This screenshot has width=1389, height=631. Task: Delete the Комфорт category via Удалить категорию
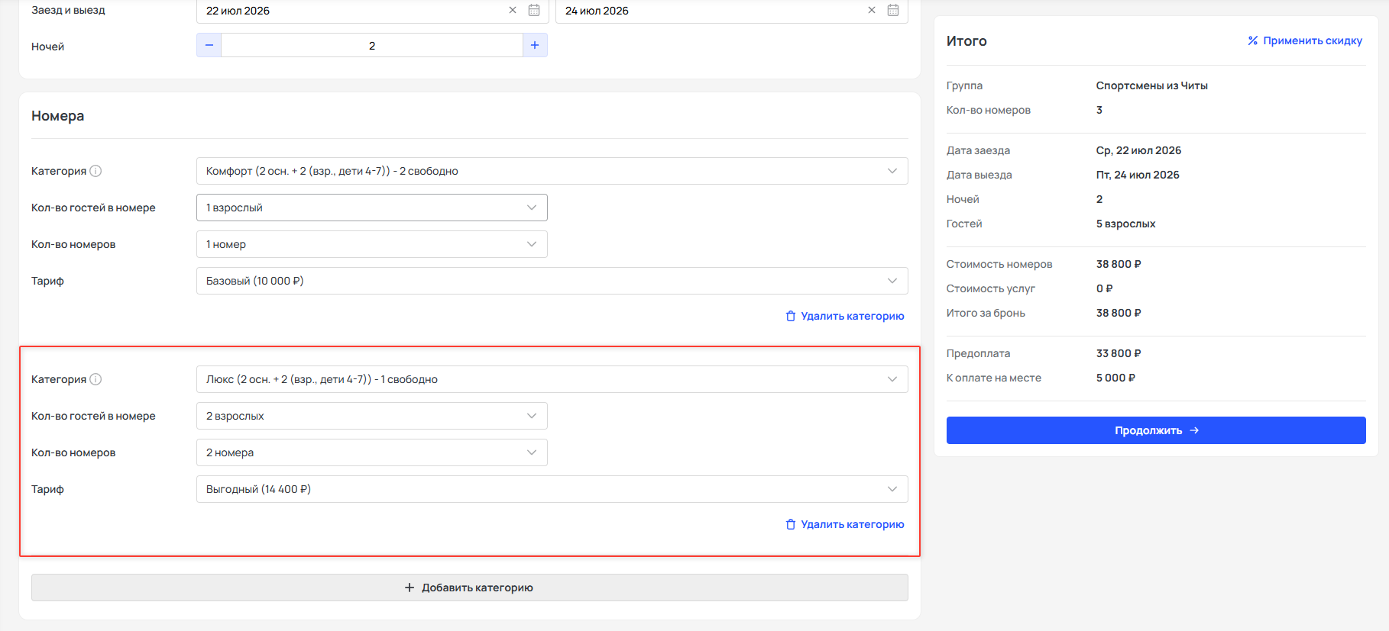845,316
